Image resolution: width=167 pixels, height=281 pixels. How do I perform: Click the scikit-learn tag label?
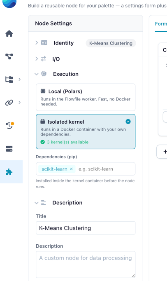[x=54, y=169]
